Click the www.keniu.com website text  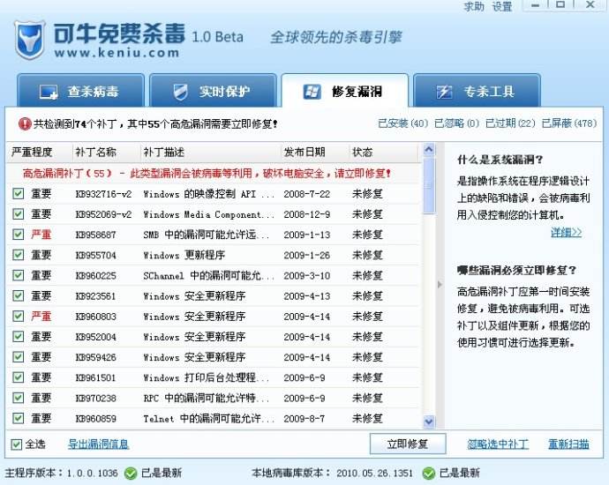pos(117,52)
